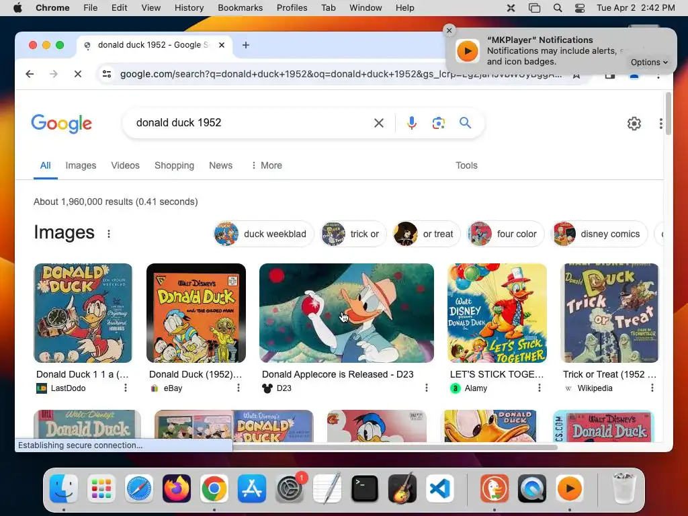Click the vertical page scrollbar
This screenshot has width=688, height=516.
click(x=669, y=113)
